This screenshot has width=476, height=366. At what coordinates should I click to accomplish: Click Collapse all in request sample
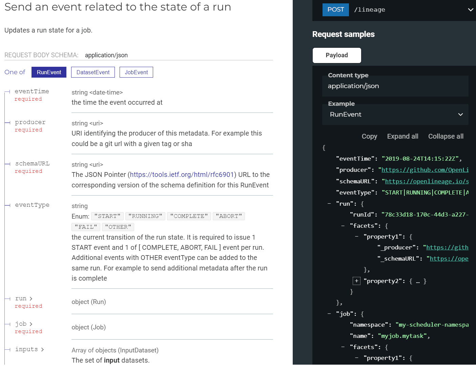[446, 136]
